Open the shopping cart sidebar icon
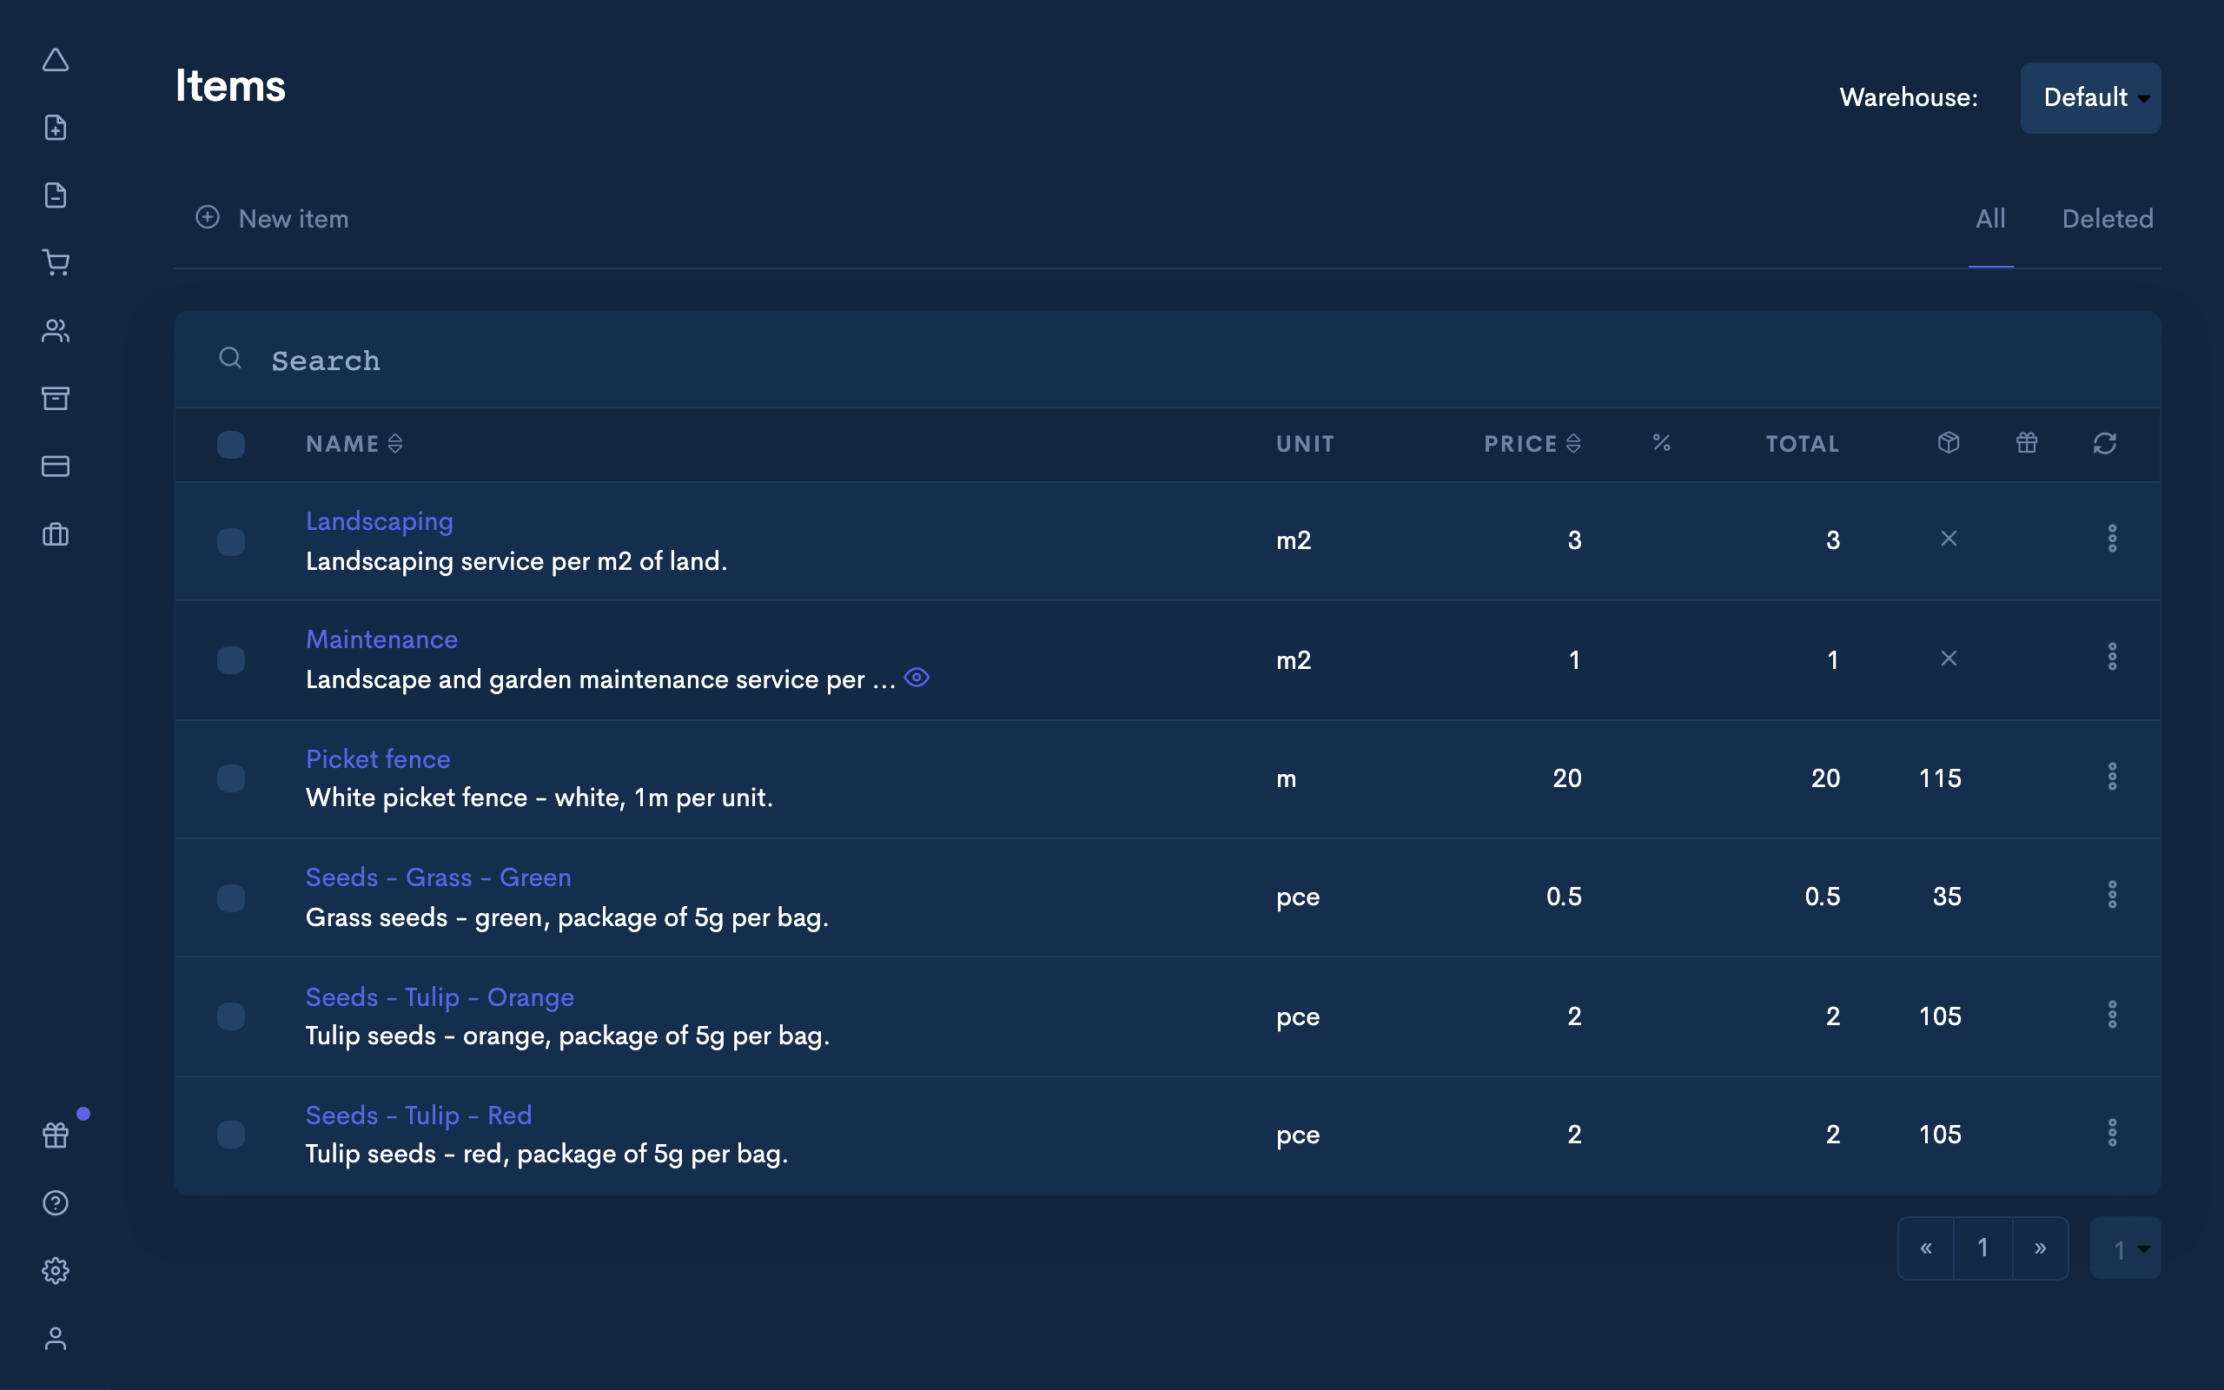This screenshot has height=1390, width=2224. [x=56, y=263]
